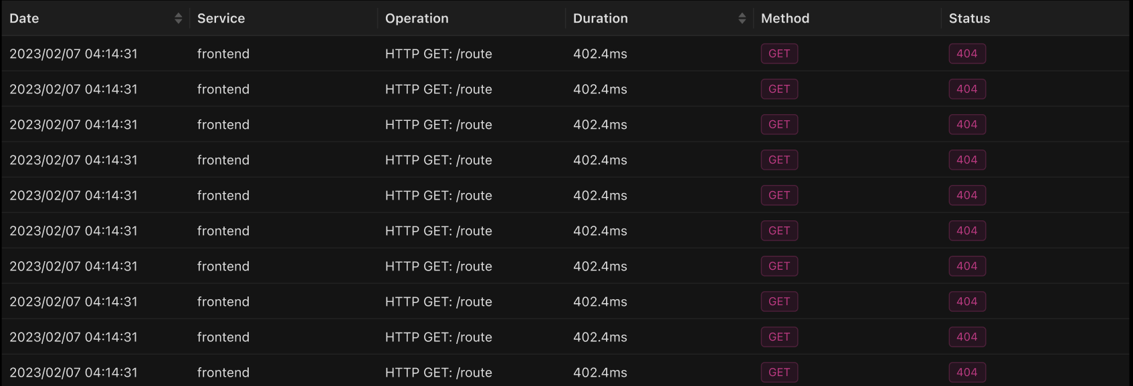Click the 404 status badge in the bottom row
This screenshot has width=1133, height=386.
tap(967, 372)
